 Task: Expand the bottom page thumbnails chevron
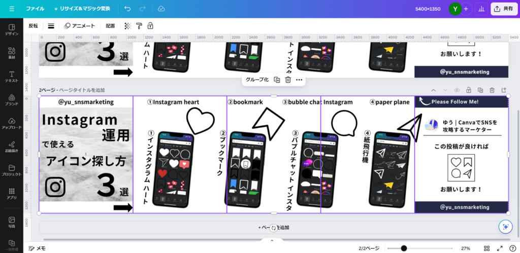[272, 240]
